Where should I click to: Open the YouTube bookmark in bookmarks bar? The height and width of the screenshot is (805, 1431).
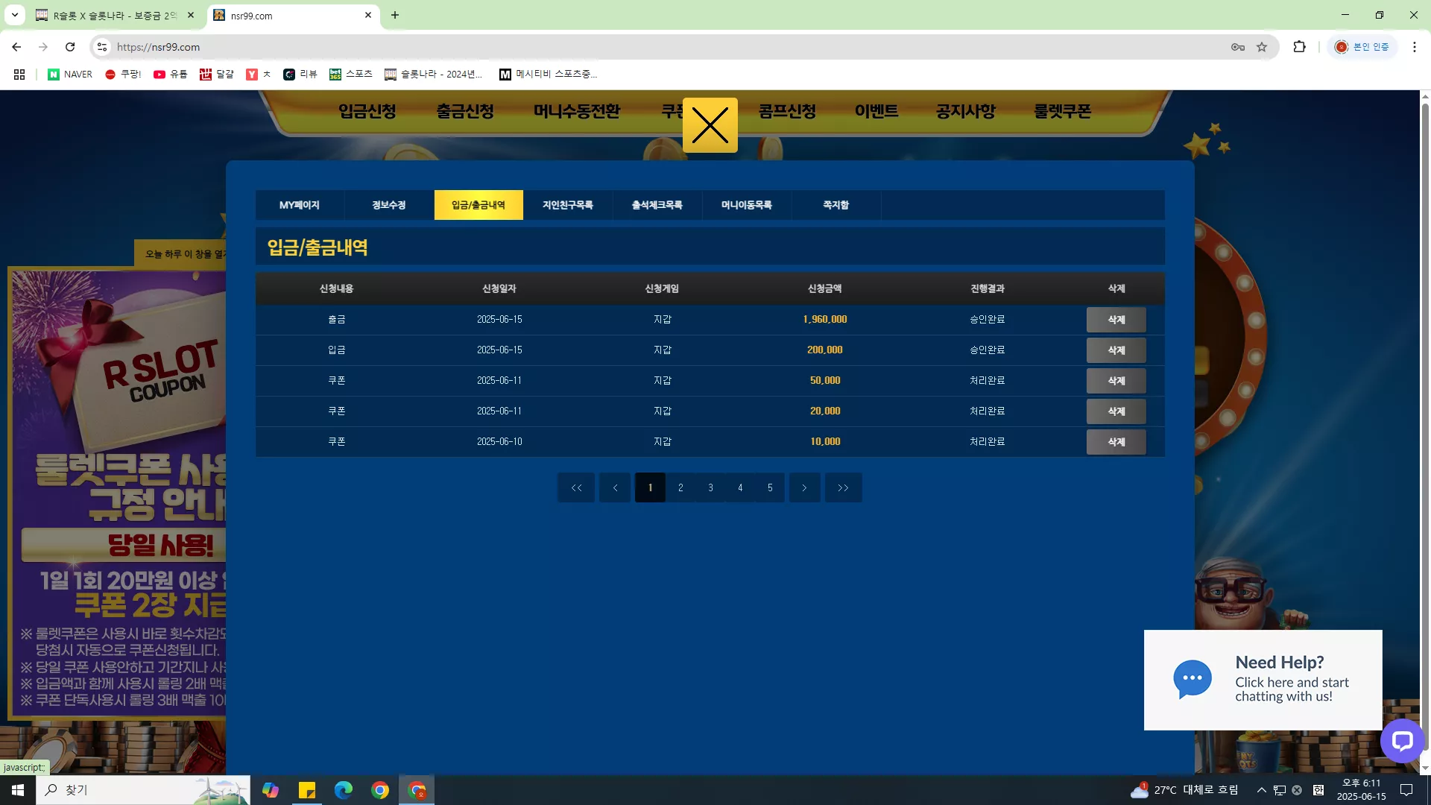[170, 74]
